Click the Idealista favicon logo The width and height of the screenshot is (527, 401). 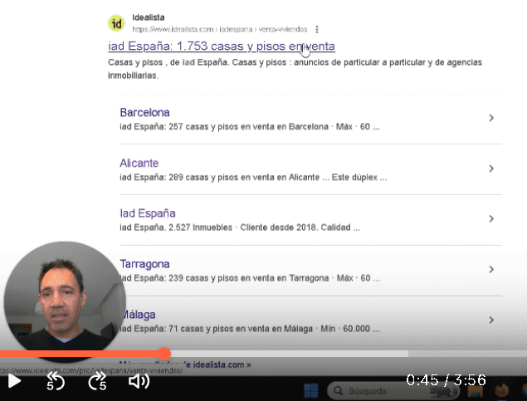(x=116, y=22)
